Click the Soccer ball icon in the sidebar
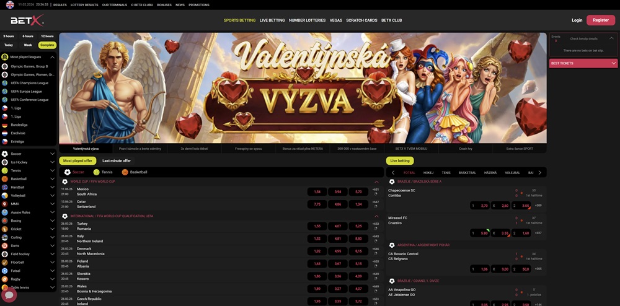This screenshot has width=620, height=306. [5, 154]
